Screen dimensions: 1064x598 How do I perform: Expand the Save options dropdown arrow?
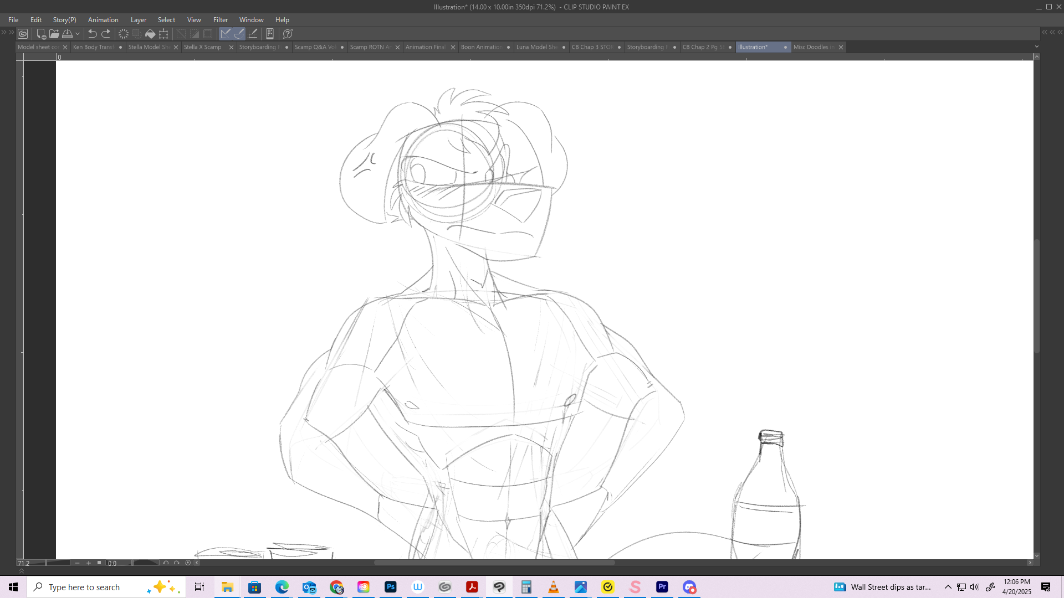(x=78, y=34)
